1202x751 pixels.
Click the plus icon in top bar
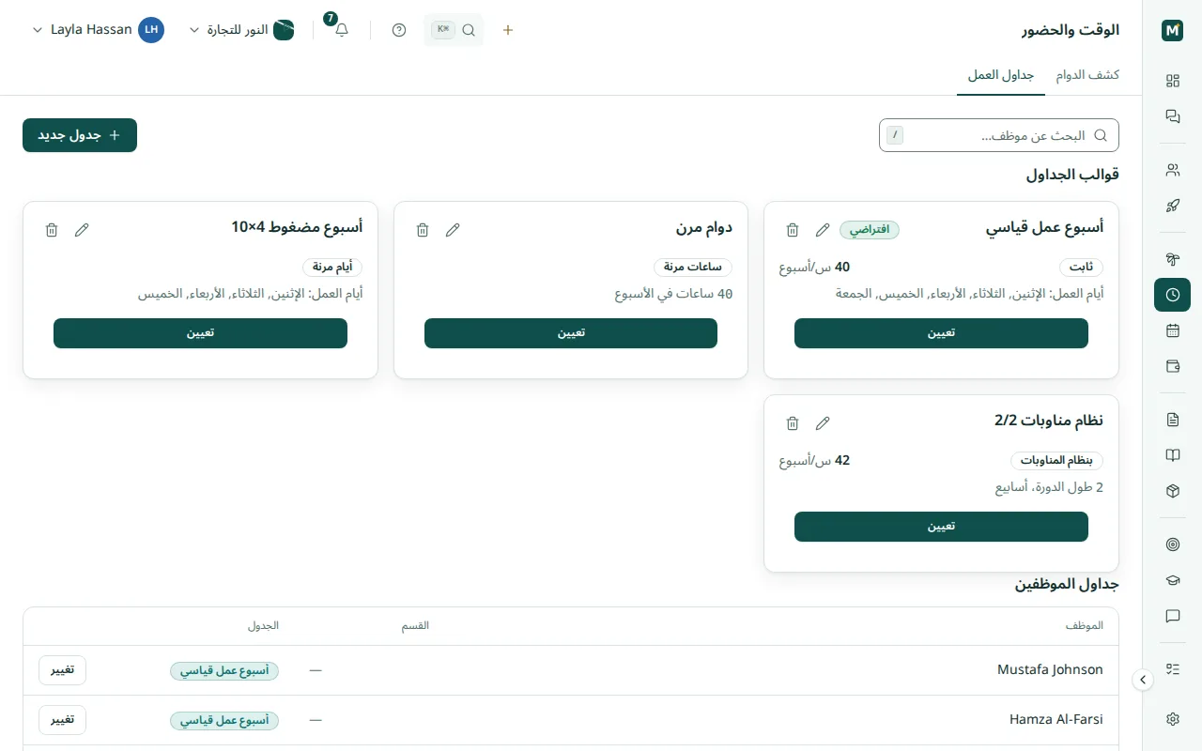tap(508, 30)
